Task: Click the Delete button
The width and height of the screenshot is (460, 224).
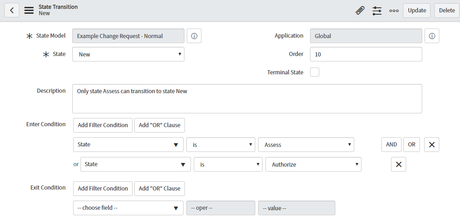Action: (447, 11)
